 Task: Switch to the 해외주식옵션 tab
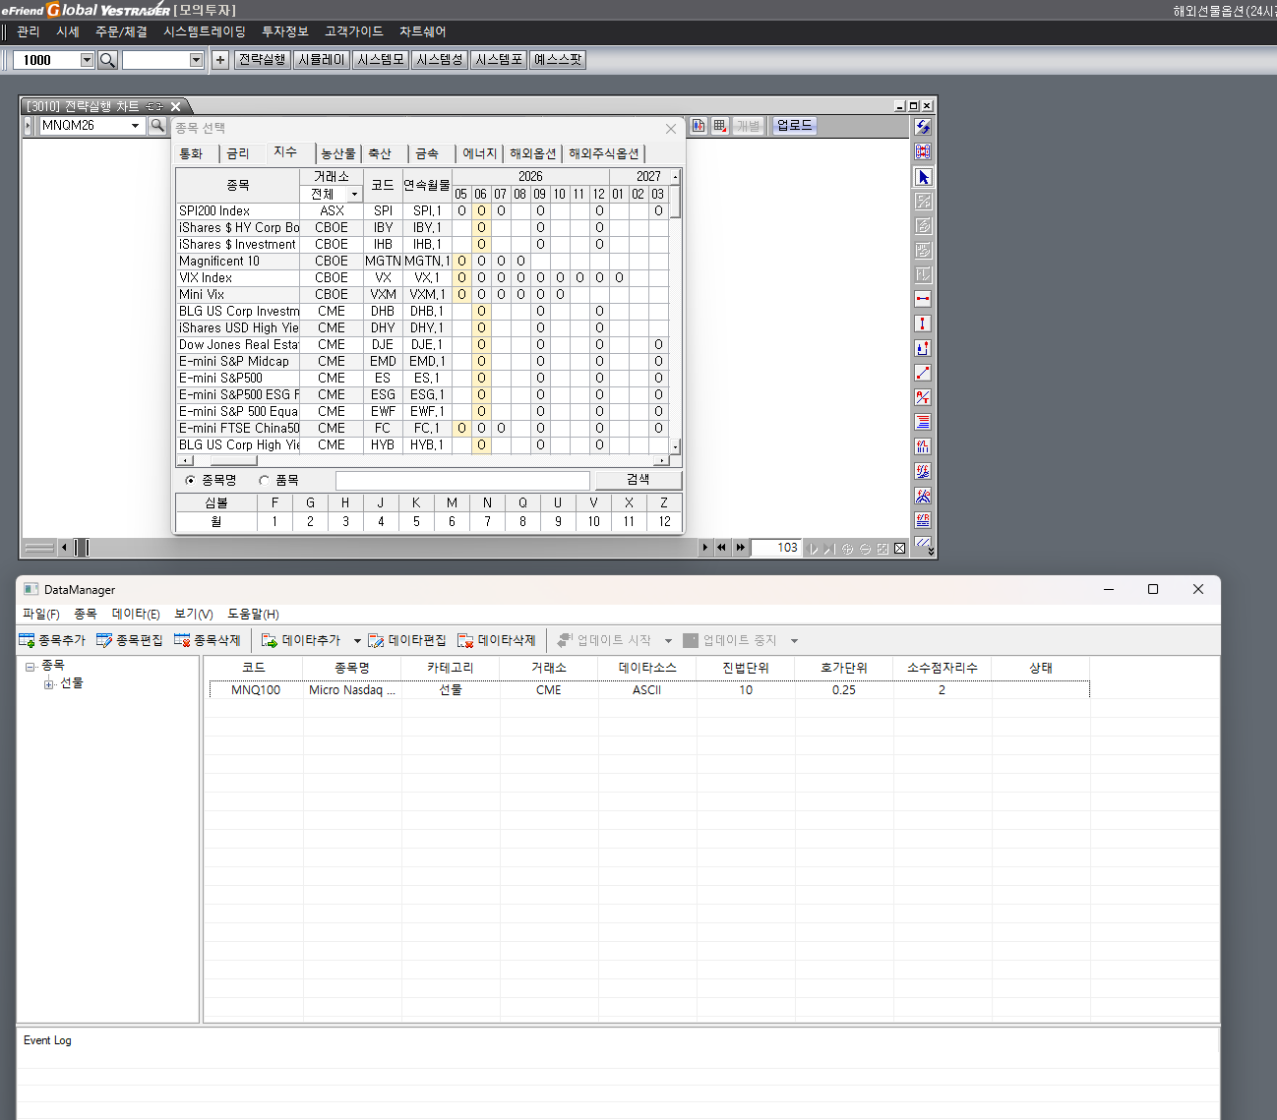coord(604,153)
